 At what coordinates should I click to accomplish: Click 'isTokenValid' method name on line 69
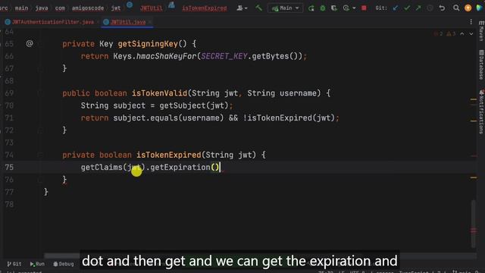(x=159, y=93)
